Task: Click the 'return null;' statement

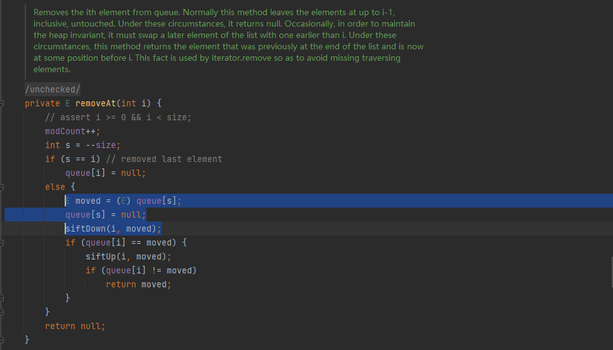Action: click(75, 326)
